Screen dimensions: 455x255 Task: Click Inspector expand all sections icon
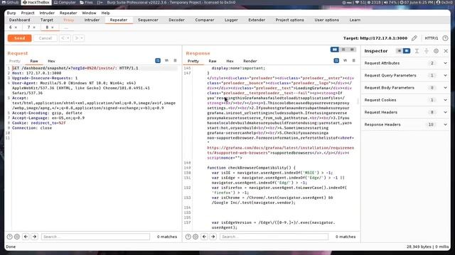click(x=417, y=51)
